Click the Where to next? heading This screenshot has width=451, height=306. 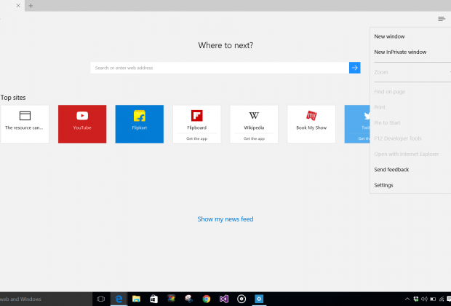(225, 45)
